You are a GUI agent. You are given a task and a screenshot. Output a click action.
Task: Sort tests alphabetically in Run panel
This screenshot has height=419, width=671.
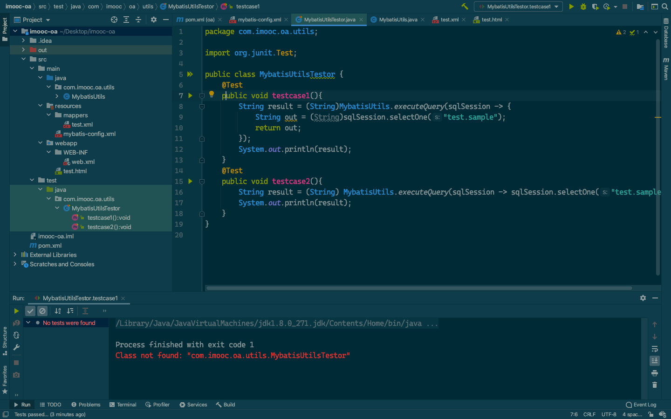click(58, 311)
